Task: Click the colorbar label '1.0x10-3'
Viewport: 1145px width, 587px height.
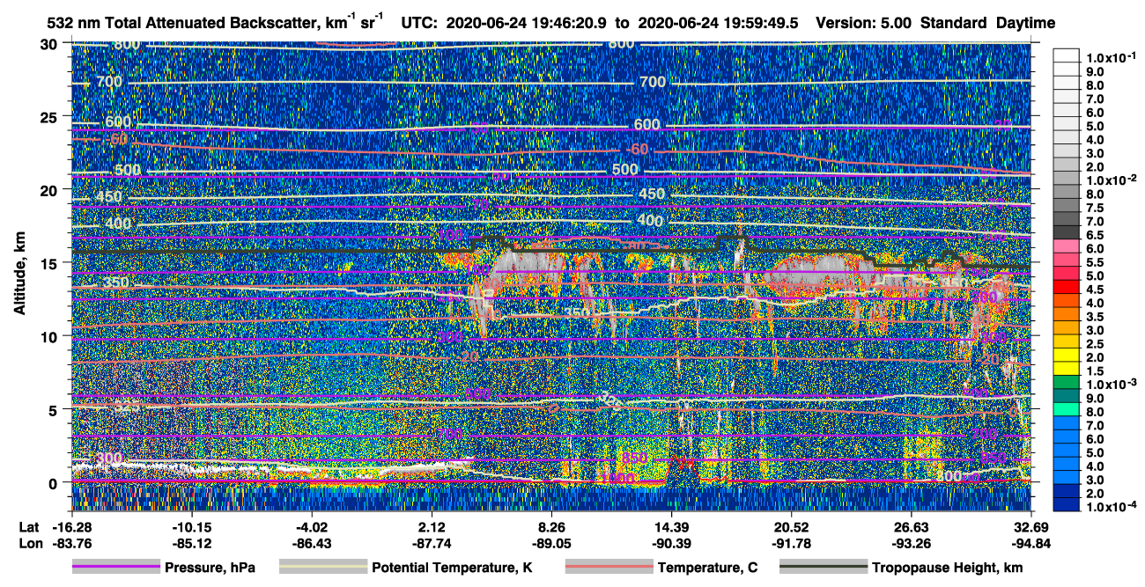Action: point(1112,385)
